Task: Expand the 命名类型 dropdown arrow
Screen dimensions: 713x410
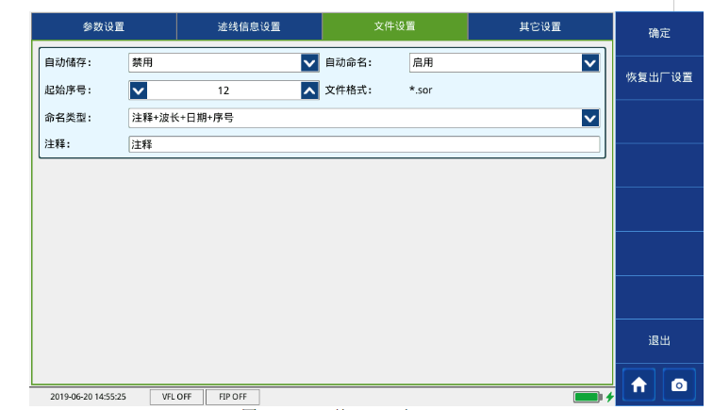Action: pos(590,118)
